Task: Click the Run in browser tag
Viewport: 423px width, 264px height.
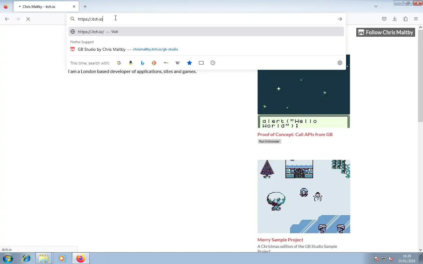Action: pyautogui.click(x=269, y=141)
